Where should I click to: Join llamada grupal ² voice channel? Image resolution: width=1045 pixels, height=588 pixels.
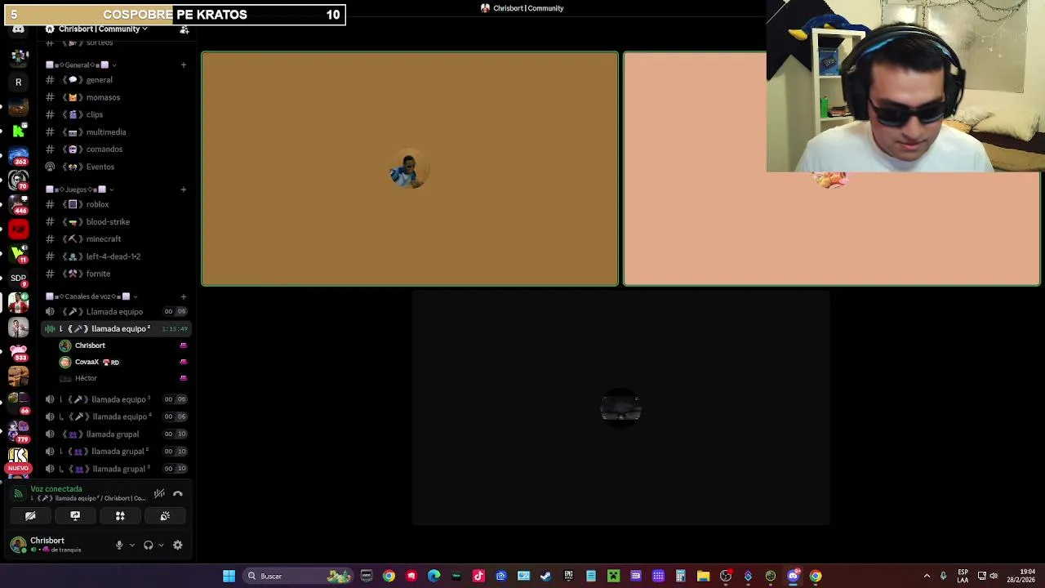pos(116,452)
